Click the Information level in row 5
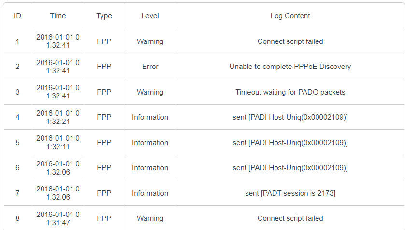Viewport: 405px width, 230px height. click(x=150, y=142)
